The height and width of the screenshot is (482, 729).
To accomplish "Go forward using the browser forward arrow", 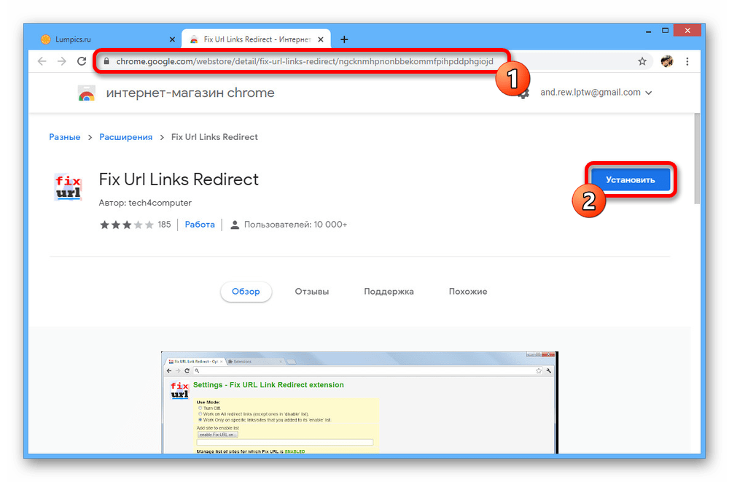I will tap(62, 61).
